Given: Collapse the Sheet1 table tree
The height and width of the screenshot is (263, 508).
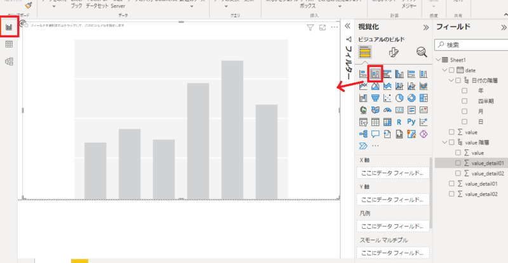Looking at the screenshot, I should pyautogui.click(x=438, y=60).
